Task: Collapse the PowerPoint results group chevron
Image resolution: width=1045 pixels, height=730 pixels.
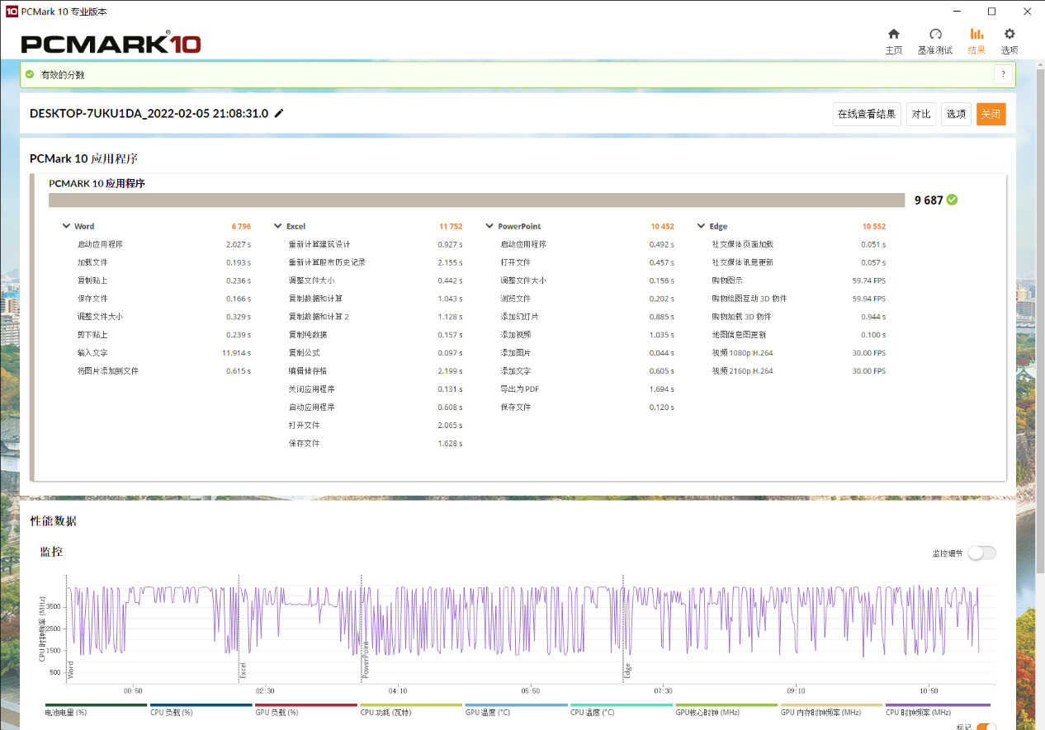Action: click(x=489, y=226)
